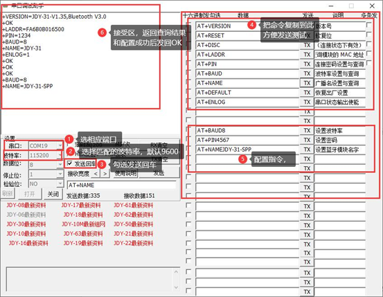The height and width of the screenshot is (297, 383).
Task: Open the 串口 COM19 dropdown
Action: click(x=60, y=146)
